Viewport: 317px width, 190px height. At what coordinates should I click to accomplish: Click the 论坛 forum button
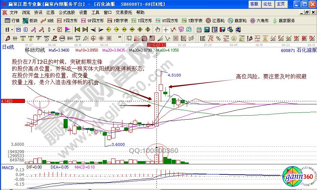[267, 4]
